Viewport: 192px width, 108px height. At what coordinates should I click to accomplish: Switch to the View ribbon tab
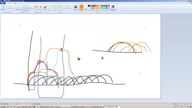click(15, 3)
